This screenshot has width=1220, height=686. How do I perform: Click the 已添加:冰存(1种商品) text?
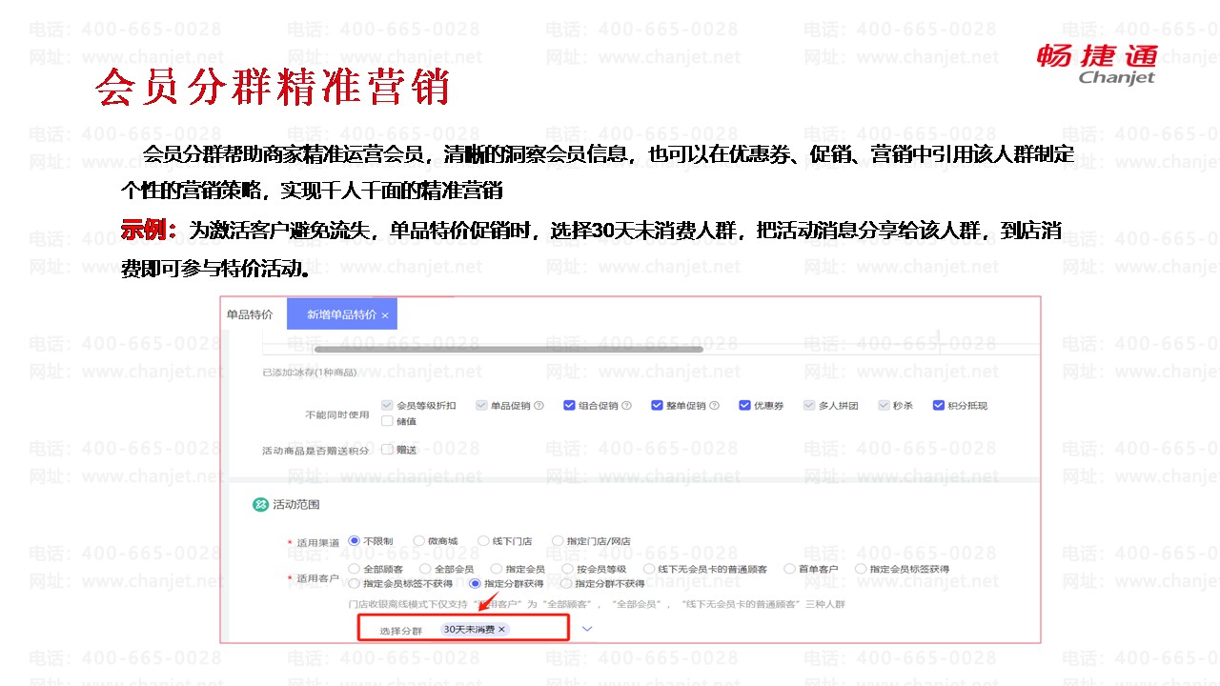[311, 373]
